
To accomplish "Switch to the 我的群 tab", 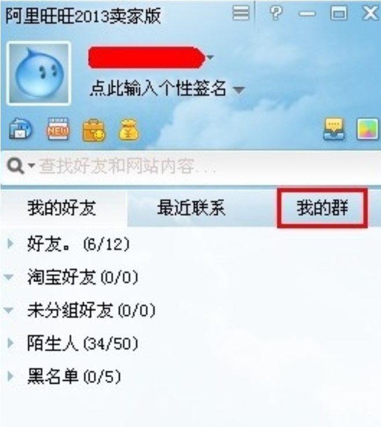I will [x=323, y=208].
